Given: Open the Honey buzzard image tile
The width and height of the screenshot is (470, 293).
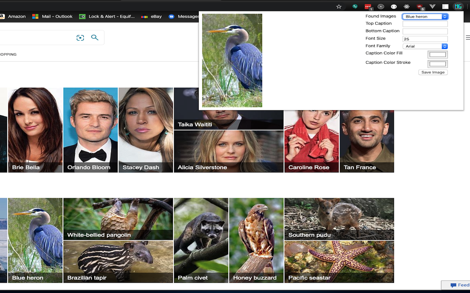Looking at the screenshot, I should tap(256, 240).
